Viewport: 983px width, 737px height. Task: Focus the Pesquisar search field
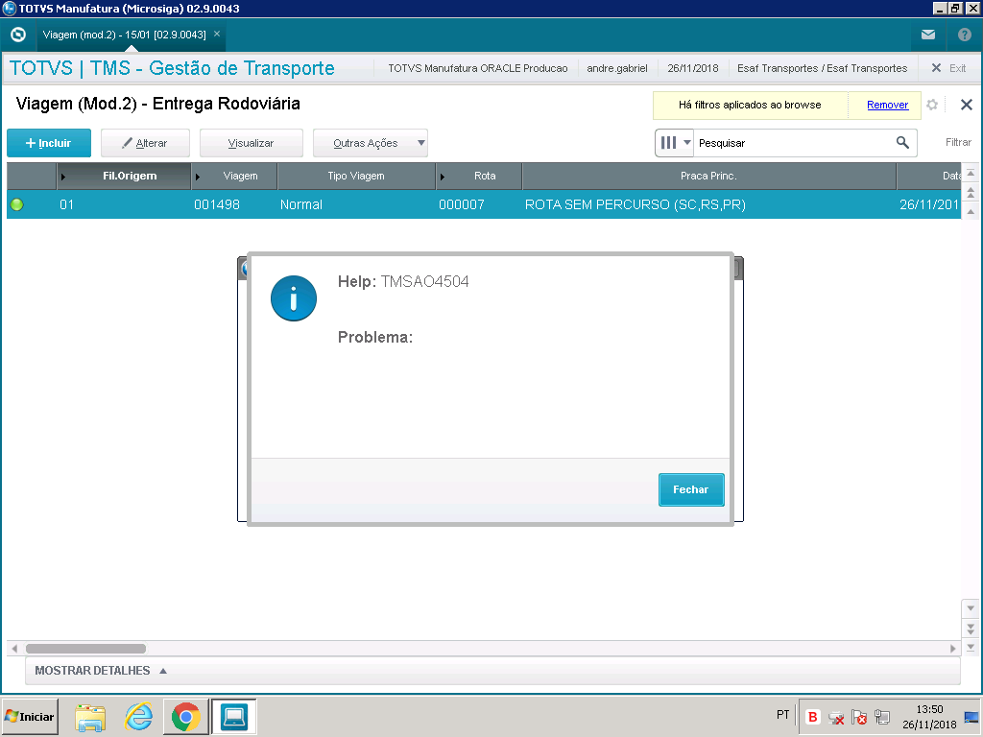coord(793,143)
